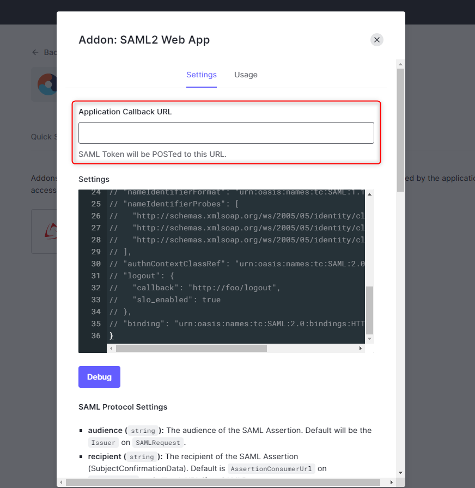The height and width of the screenshot is (488, 475).
Task: Click the dialog's bottom scroll right arrow
Action: click(392, 482)
